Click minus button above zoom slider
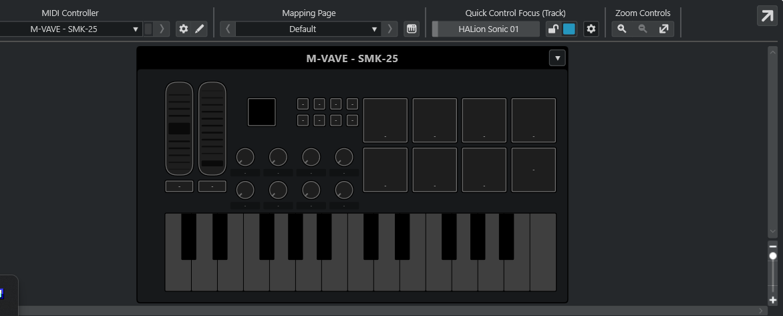The height and width of the screenshot is (316, 783). [x=773, y=247]
